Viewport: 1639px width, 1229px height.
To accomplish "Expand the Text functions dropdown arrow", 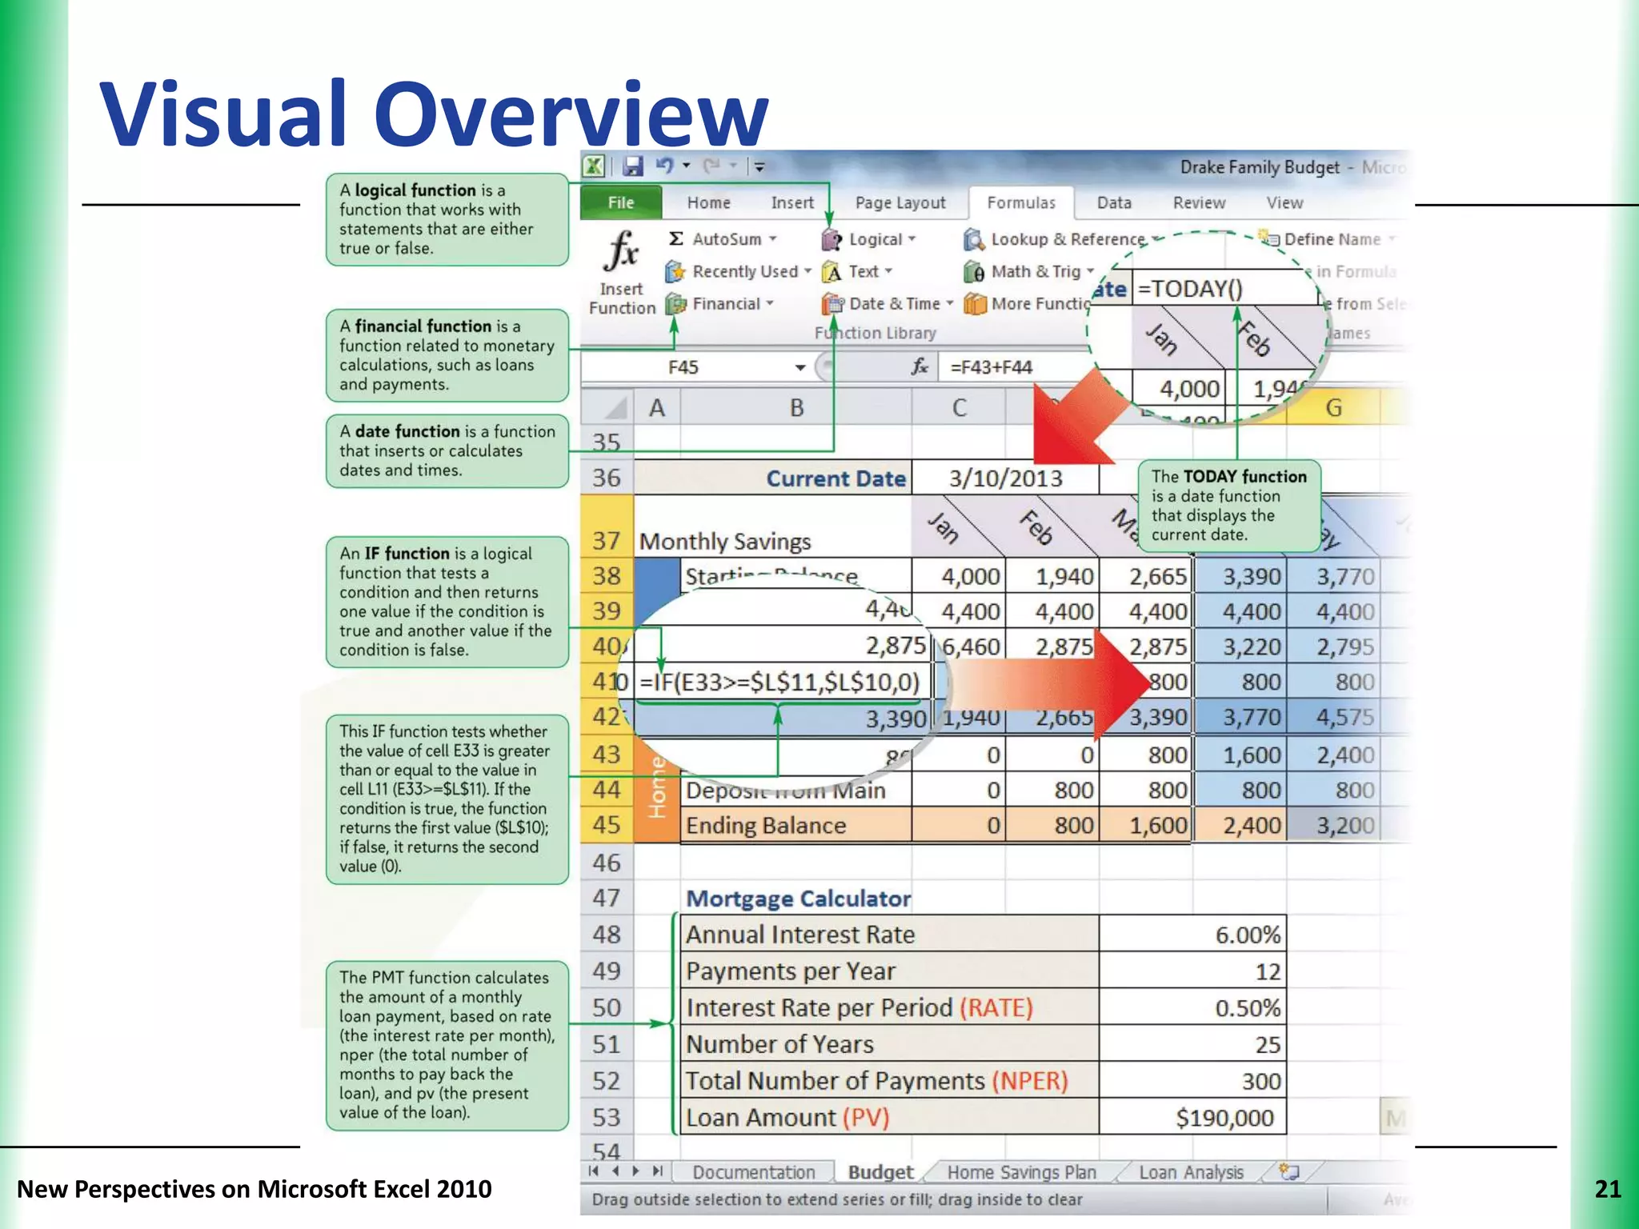I will (888, 271).
